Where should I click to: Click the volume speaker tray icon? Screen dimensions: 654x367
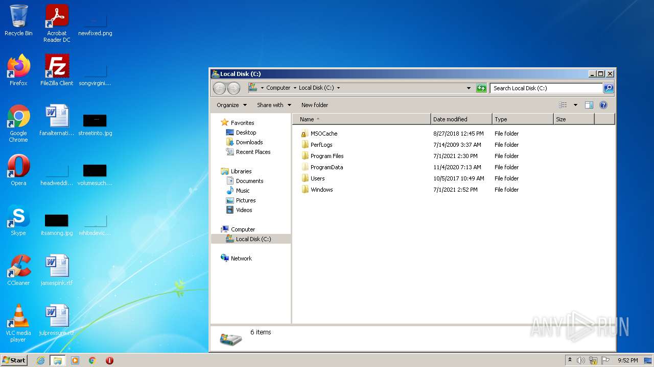click(x=581, y=360)
